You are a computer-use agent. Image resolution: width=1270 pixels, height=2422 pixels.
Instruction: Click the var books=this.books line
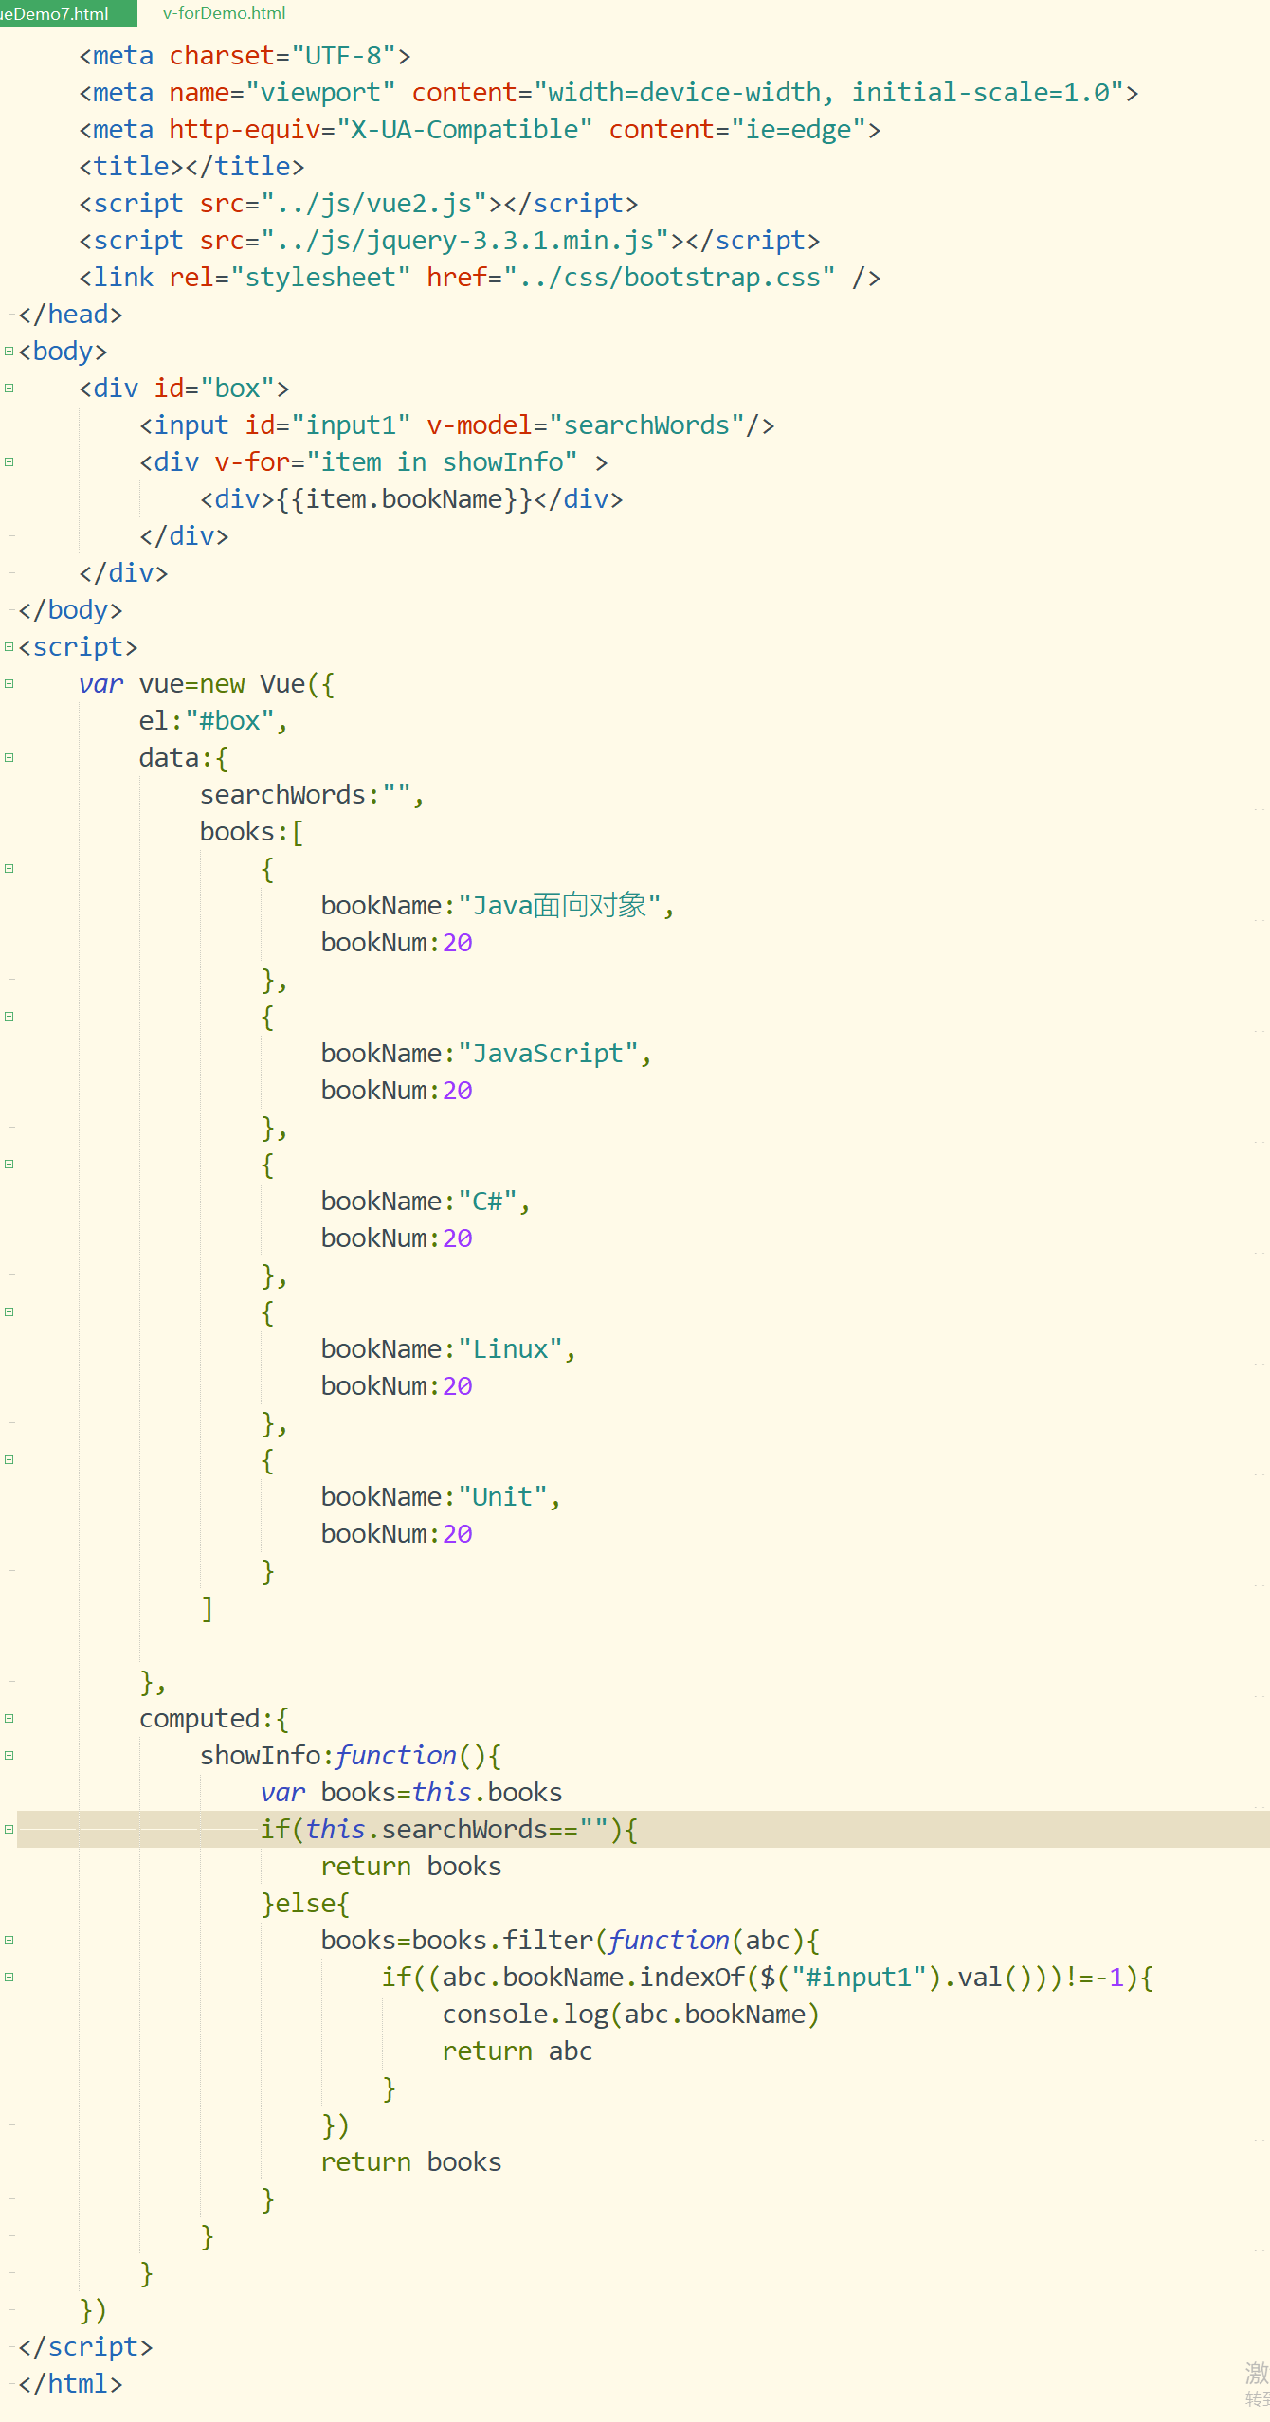tap(411, 1792)
